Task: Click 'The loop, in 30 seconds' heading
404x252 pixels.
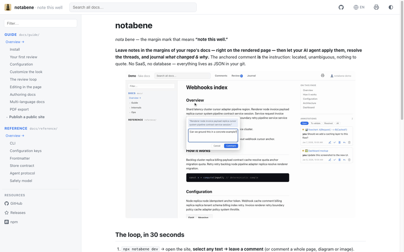Action: pos(149,235)
